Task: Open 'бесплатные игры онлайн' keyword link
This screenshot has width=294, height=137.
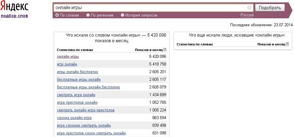Action: tap(79, 79)
